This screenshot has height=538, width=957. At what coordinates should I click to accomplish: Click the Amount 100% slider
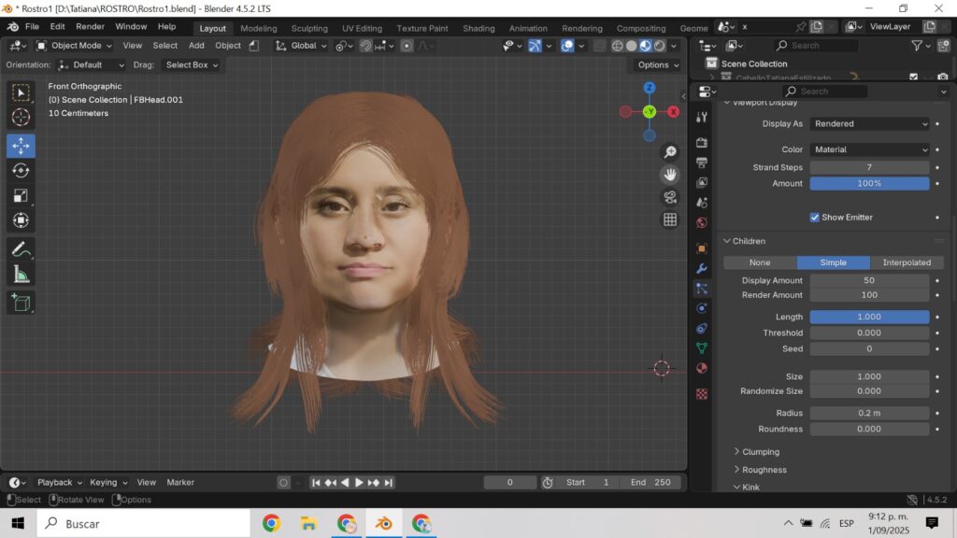click(869, 184)
